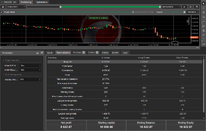Open the Orders tab
The image size is (206, 131).
click(x=93, y=52)
